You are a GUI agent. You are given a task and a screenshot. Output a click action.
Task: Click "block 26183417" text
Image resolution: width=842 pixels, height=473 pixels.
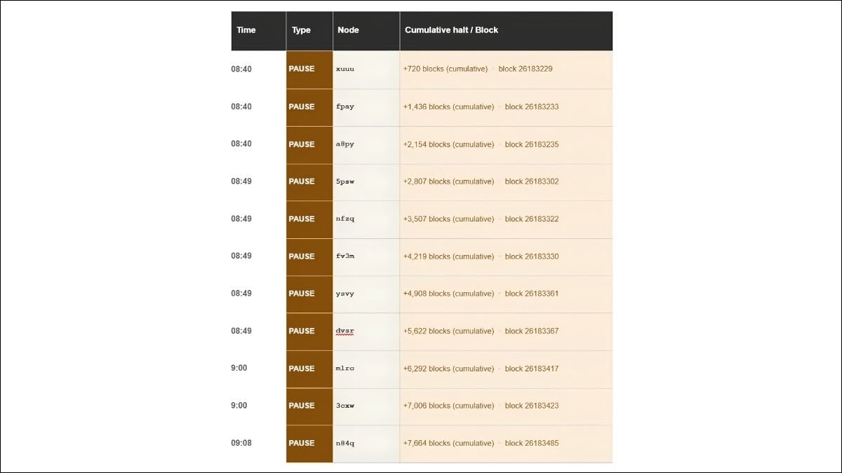532,369
